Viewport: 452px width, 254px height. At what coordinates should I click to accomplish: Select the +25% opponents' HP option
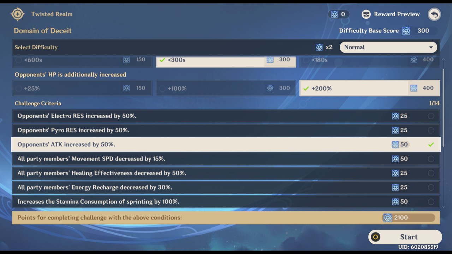[82, 88]
